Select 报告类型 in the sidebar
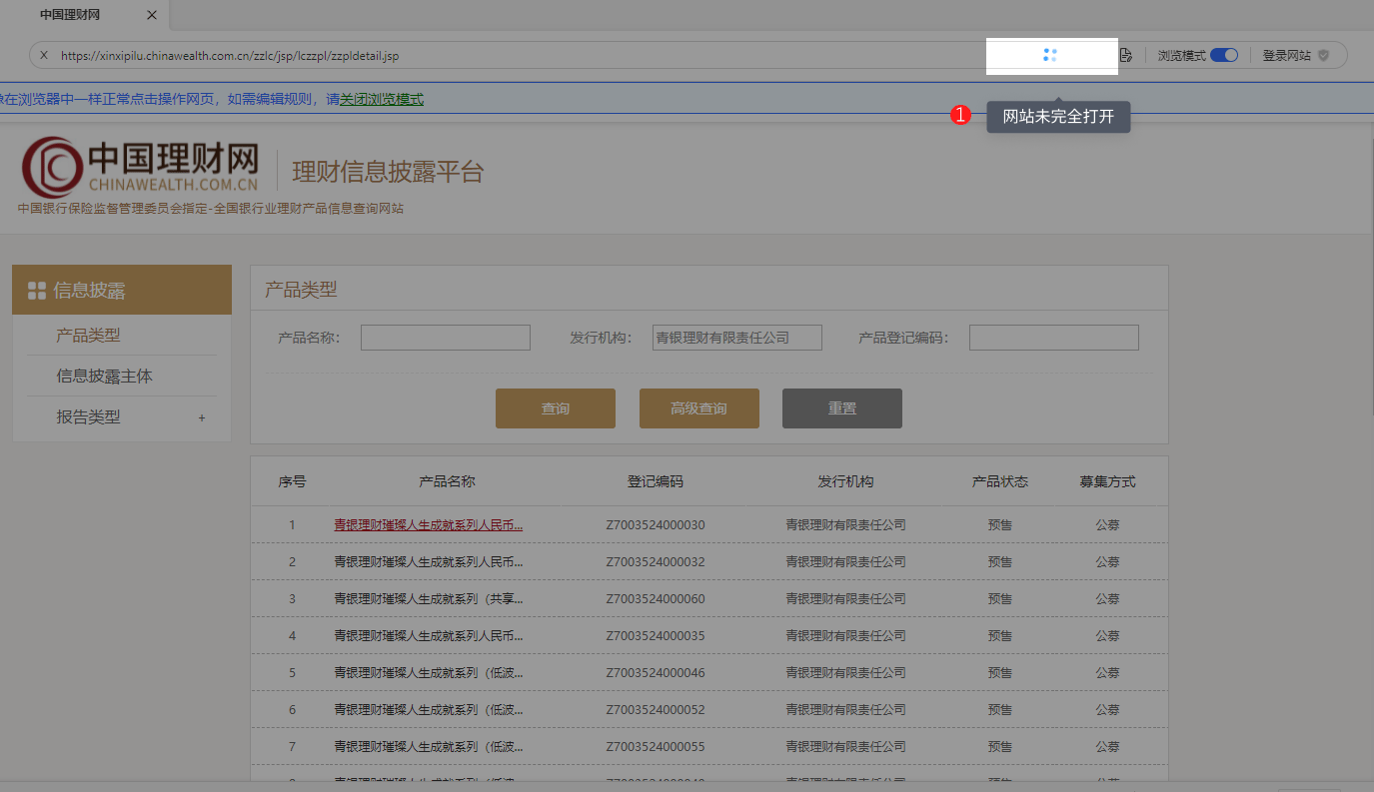 pyautogui.click(x=88, y=417)
